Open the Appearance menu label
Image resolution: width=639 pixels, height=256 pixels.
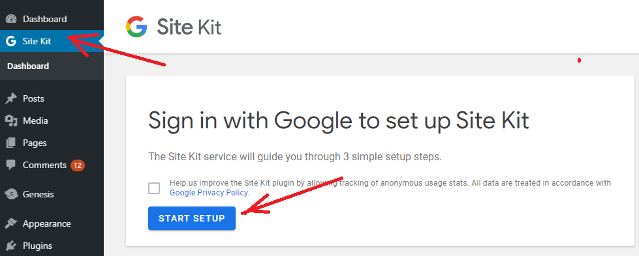[x=47, y=223]
